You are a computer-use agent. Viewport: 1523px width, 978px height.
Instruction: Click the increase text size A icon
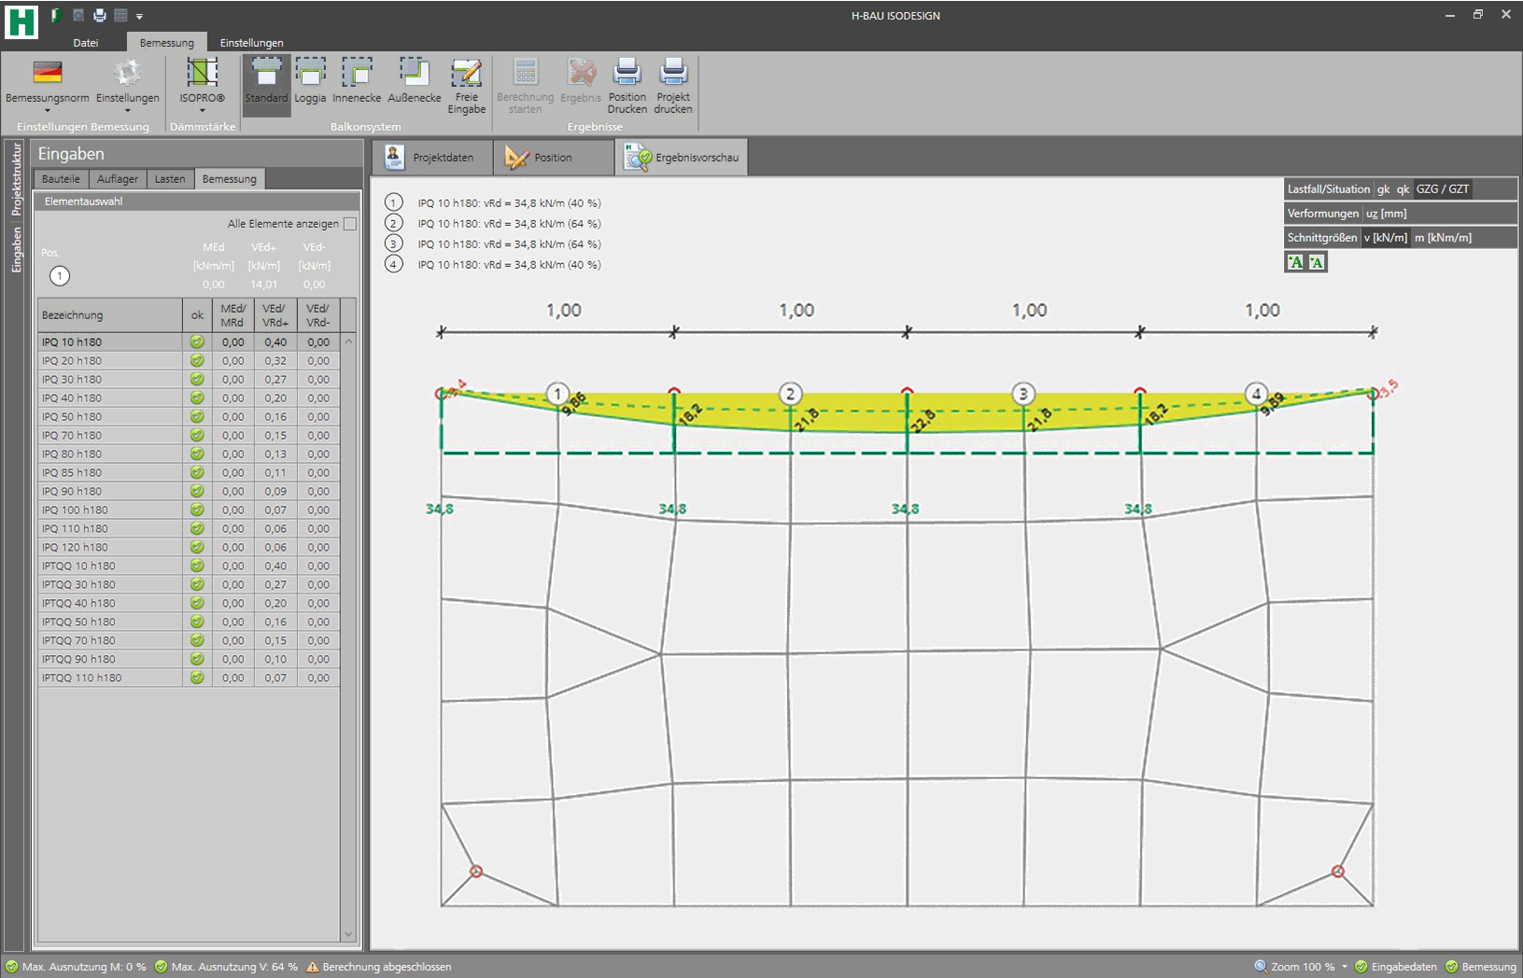pos(1296,262)
